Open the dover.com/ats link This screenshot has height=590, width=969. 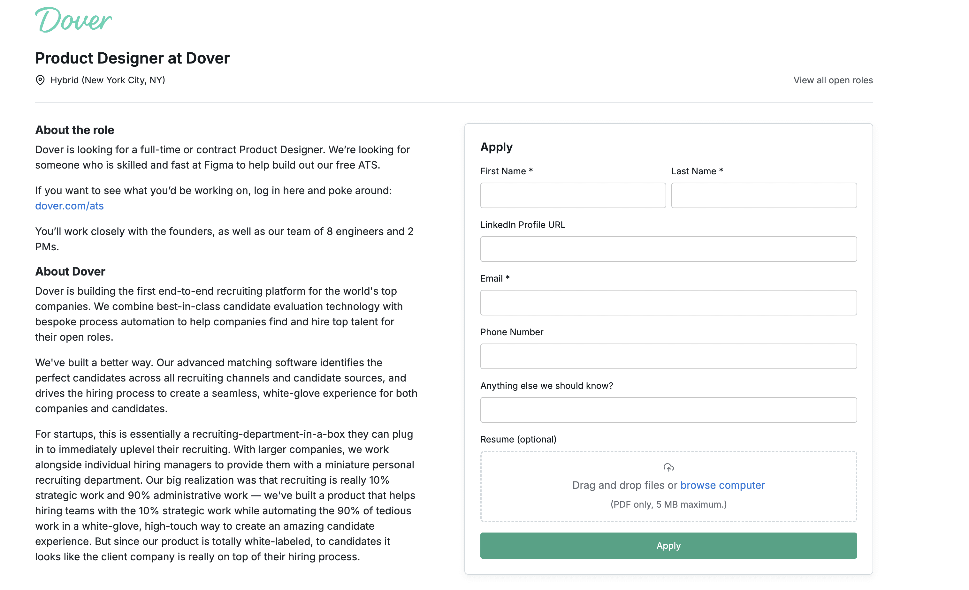pyautogui.click(x=69, y=206)
